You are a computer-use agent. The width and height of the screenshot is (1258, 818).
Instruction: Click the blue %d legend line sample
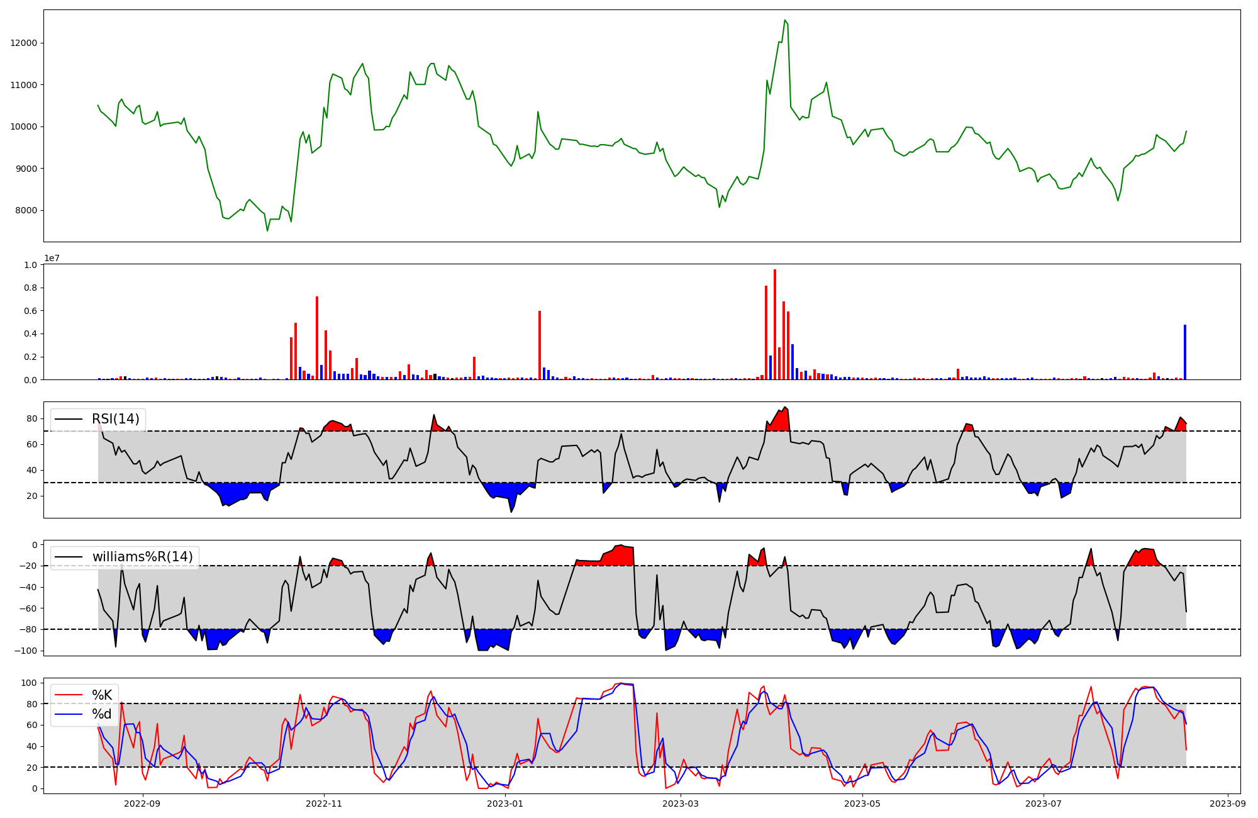pyautogui.click(x=69, y=714)
